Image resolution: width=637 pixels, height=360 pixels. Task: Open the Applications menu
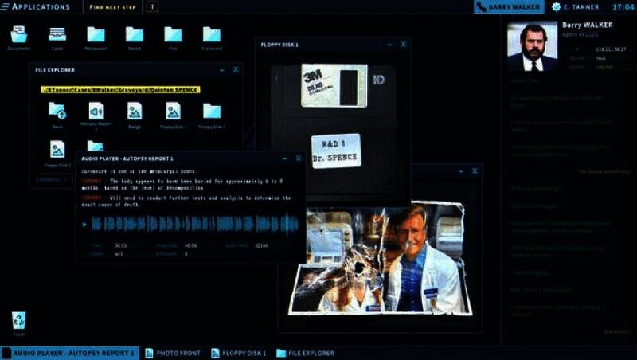[40, 6]
